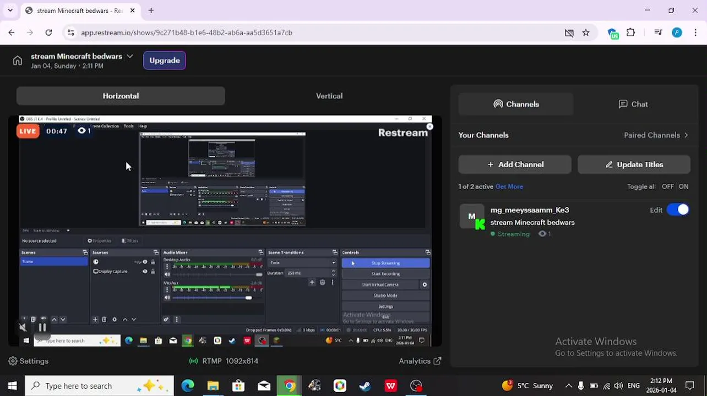The width and height of the screenshot is (707, 396).
Task: Edit the mg_meeyssaamm_Ke3 channel
Action: (x=656, y=210)
